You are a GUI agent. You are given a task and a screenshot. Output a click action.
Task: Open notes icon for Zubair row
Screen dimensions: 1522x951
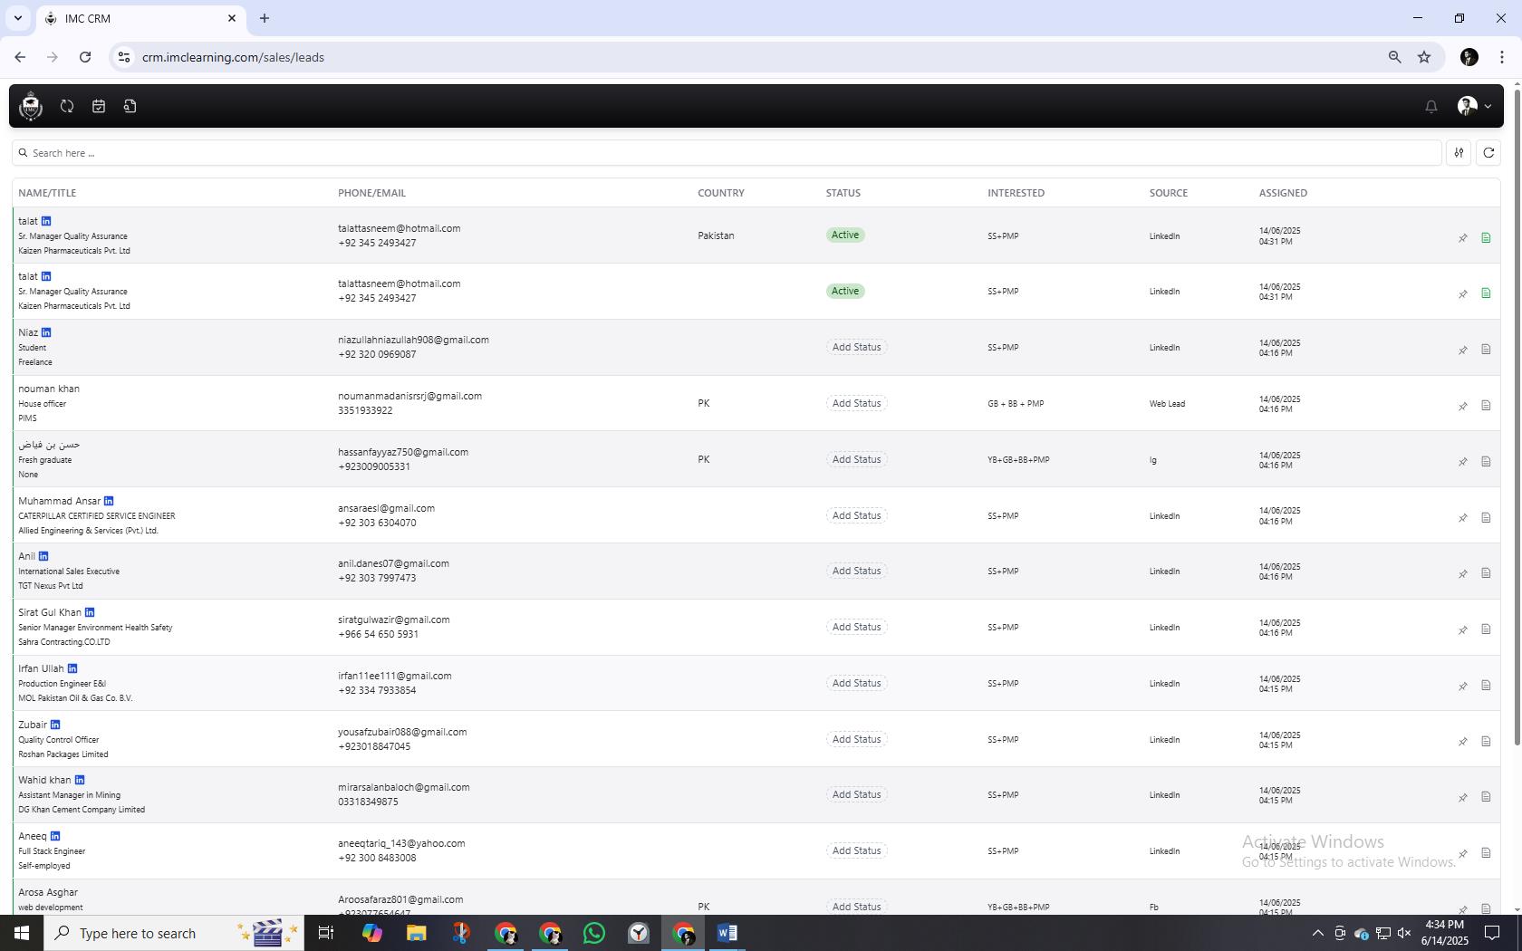[1486, 742]
